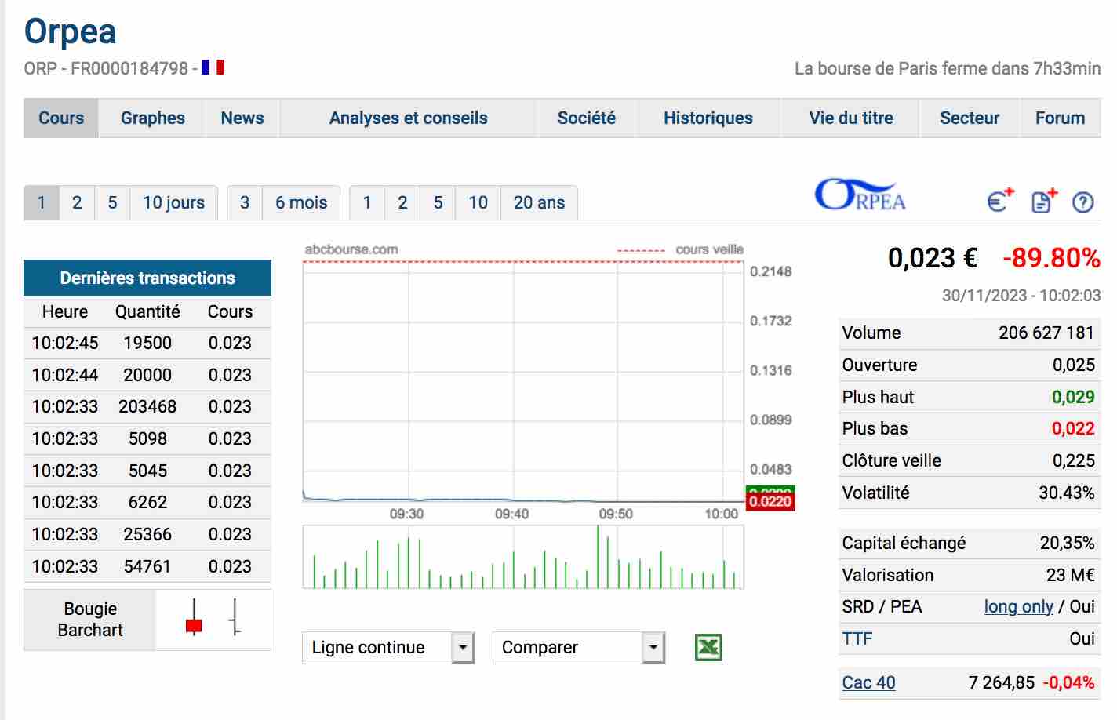
Task: Follow the long only link
Action: click(1019, 606)
